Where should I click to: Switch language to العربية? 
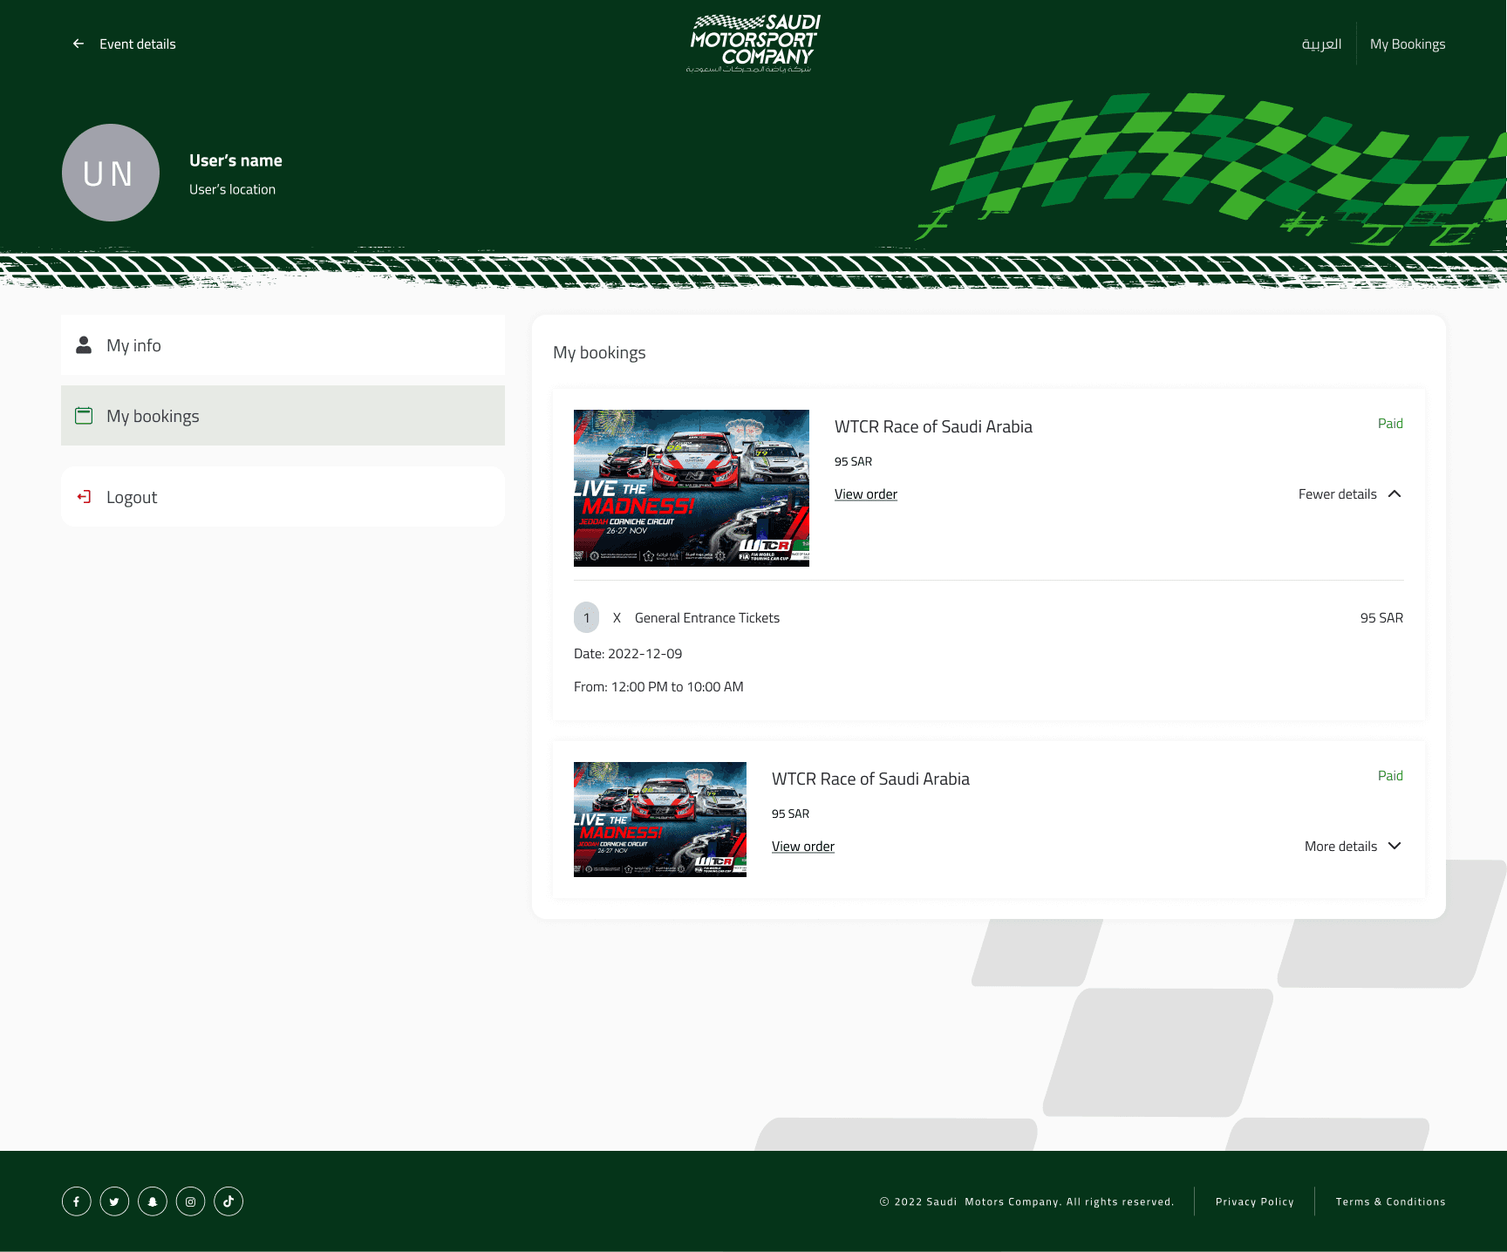[1321, 44]
